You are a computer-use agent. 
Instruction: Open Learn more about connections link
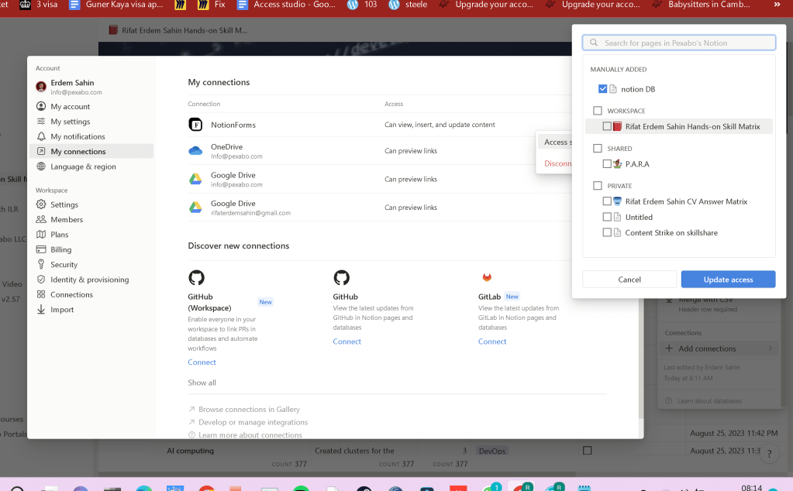[245, 435]
